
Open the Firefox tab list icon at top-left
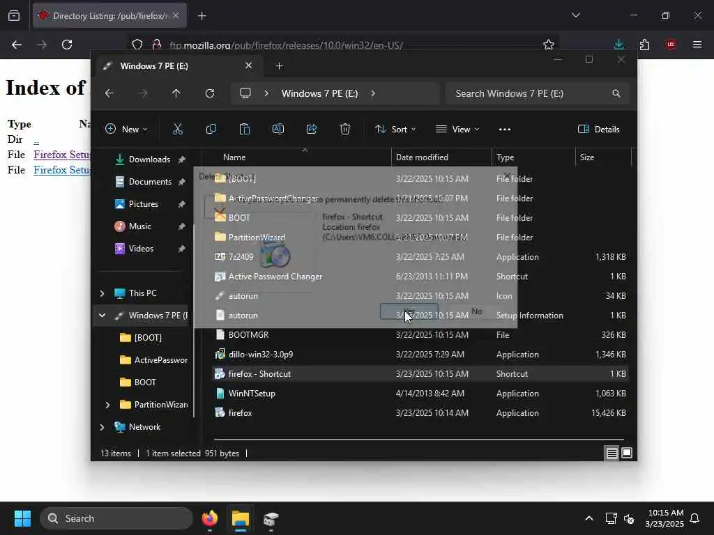[x=14, y=15]
